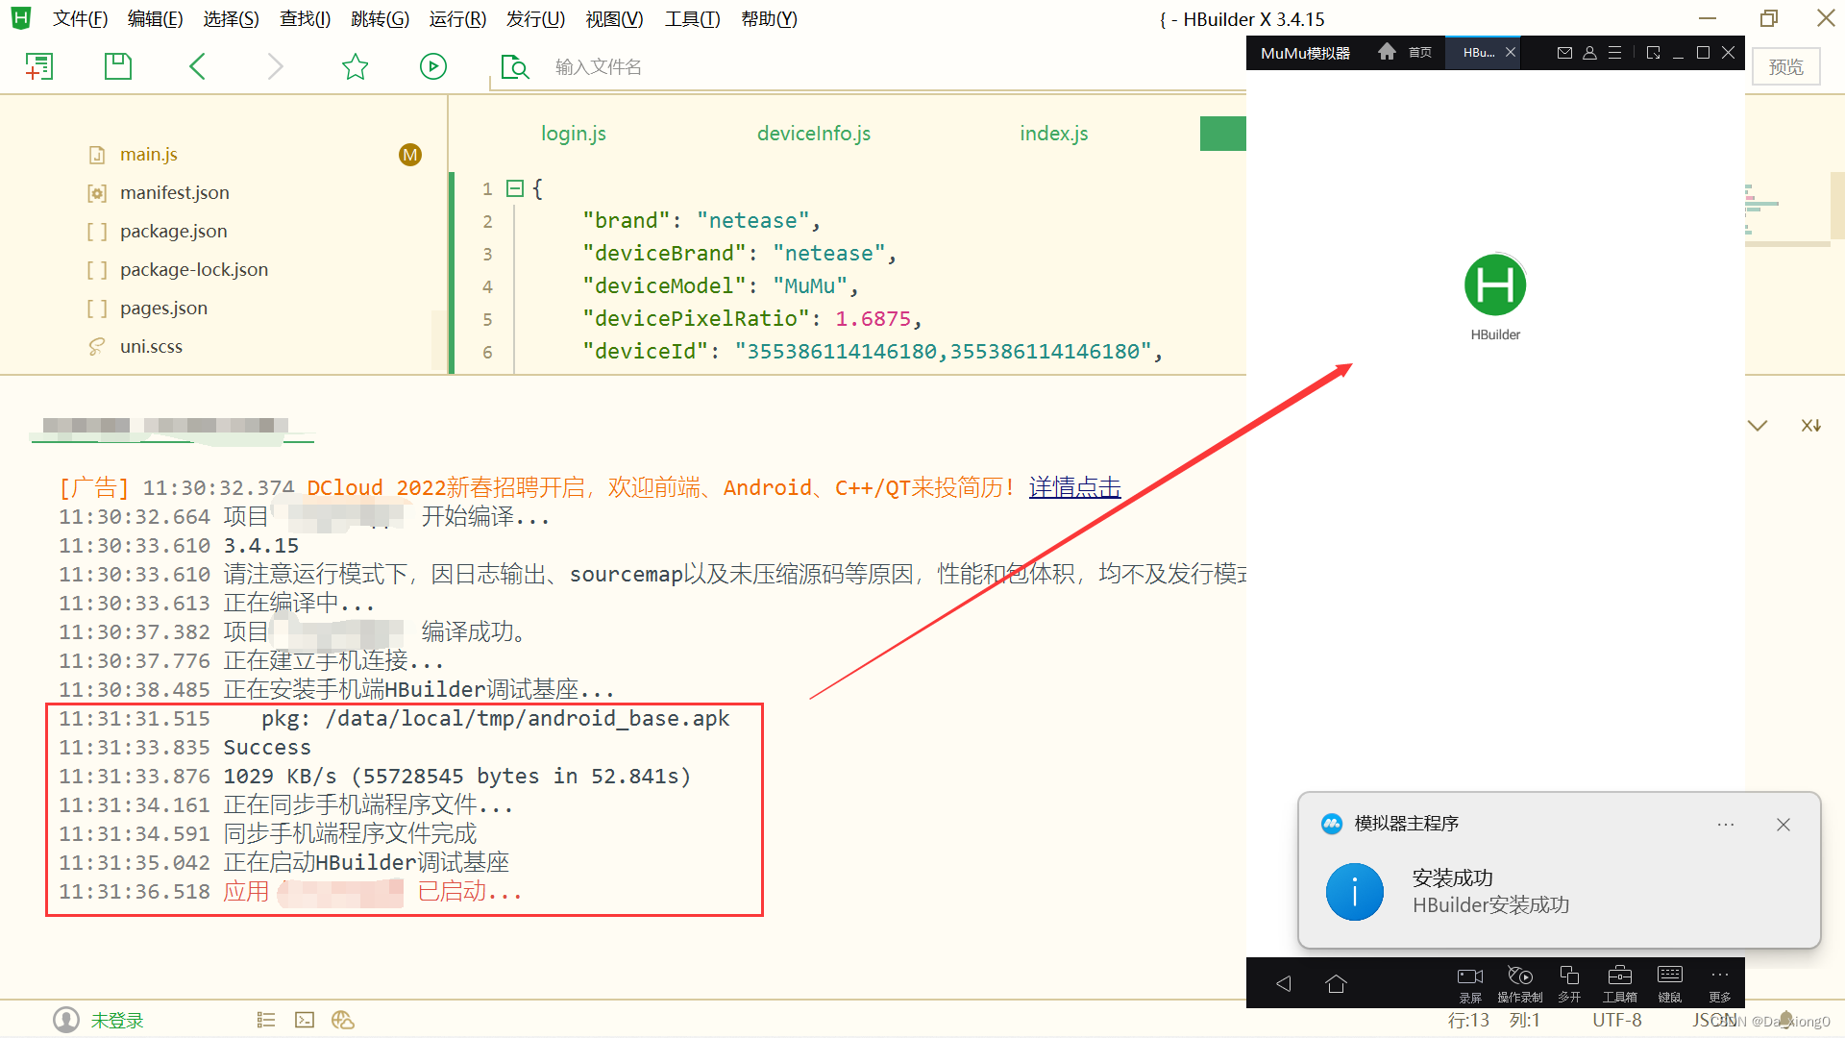Screen dimensions: 1845x1038
Task: Select pages.json in the project tree
Action: point(163,309)
